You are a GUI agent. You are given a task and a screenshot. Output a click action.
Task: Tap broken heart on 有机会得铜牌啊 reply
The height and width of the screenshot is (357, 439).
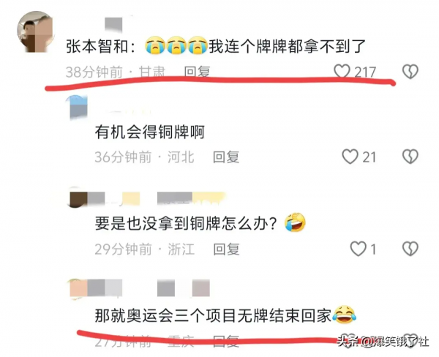click(x=410, y=157)
